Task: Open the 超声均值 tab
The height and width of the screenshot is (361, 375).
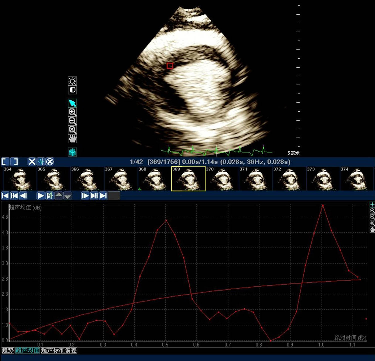Action: coord(27,350)
